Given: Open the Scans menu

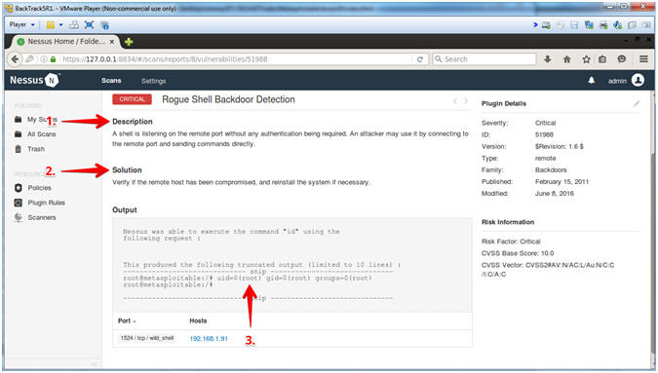Looking at the screenshot, I should tap(111, 81).
